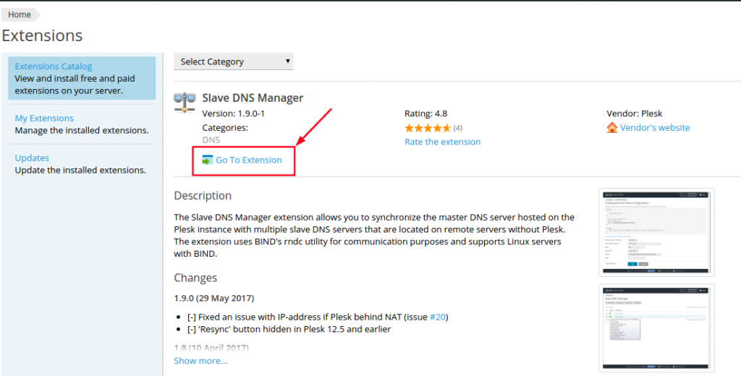Screen dimensions: 741x376
Task: Click the Go To Extension link
Action: click(249, 160)
